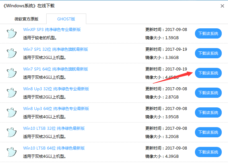The height and width of the screenshot is (165, 228).
Task: Click the WinXP SP3 更新时间 2017-09-08 text
Action: pyautogui.click(x=166, y=30)
